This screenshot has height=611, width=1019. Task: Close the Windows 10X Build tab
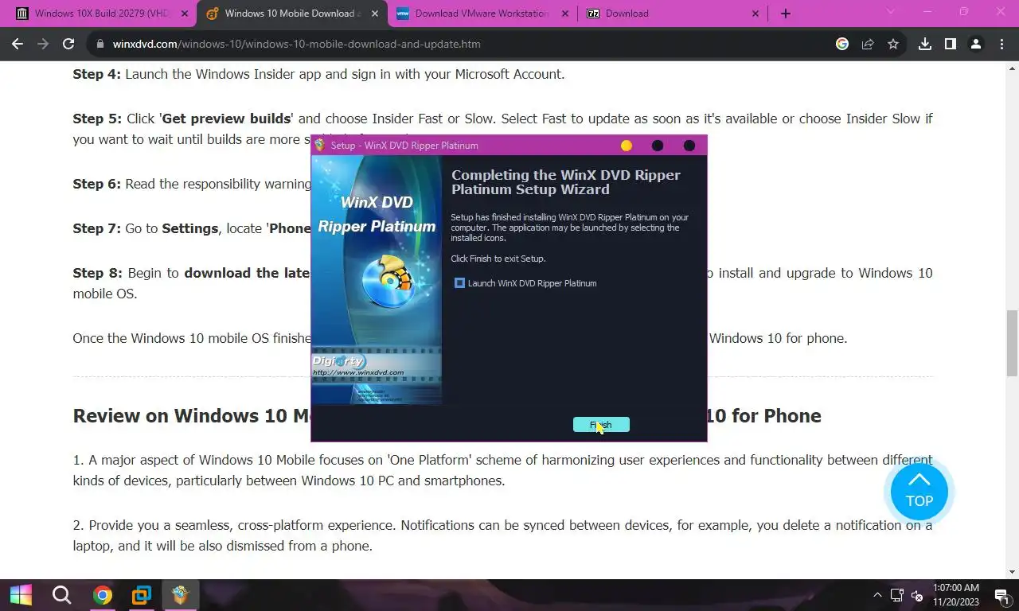(x=185, y=14)
